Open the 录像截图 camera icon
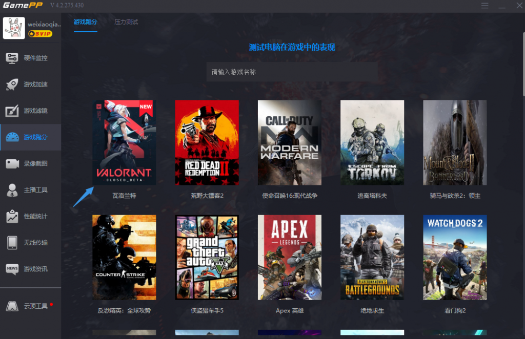The height and width of the screenshot is (339, 525). pyautogui.click(x=12, y=164)
